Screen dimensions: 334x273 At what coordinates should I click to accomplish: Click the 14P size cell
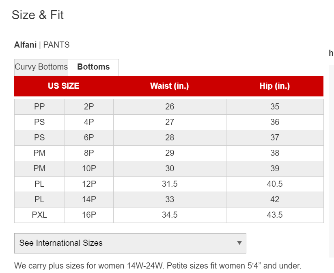coord(89,199)
